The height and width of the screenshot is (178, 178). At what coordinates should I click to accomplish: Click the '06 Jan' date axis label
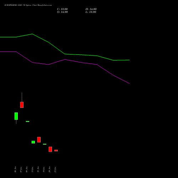(x=15, y=169)
